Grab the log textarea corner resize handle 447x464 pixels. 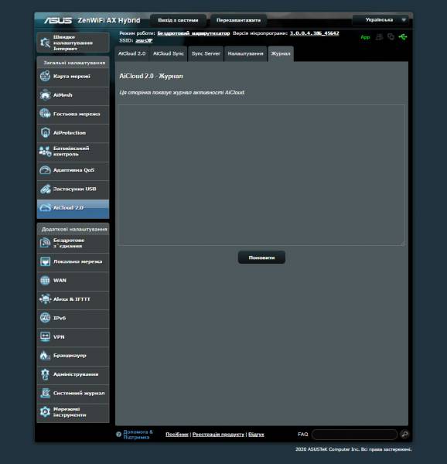click(403, 244)
